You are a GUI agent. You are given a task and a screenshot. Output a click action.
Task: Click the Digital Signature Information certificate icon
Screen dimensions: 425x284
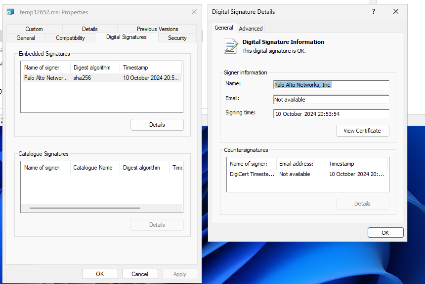[231, 46]
